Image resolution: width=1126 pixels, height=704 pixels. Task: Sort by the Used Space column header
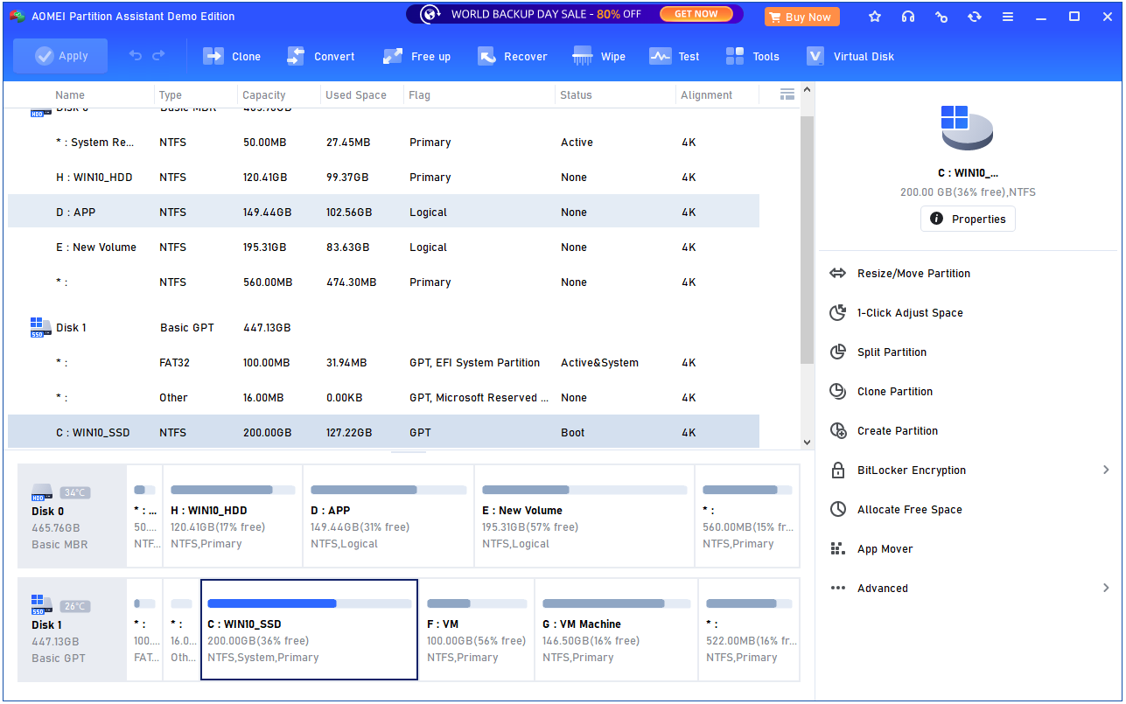point(356,95)
